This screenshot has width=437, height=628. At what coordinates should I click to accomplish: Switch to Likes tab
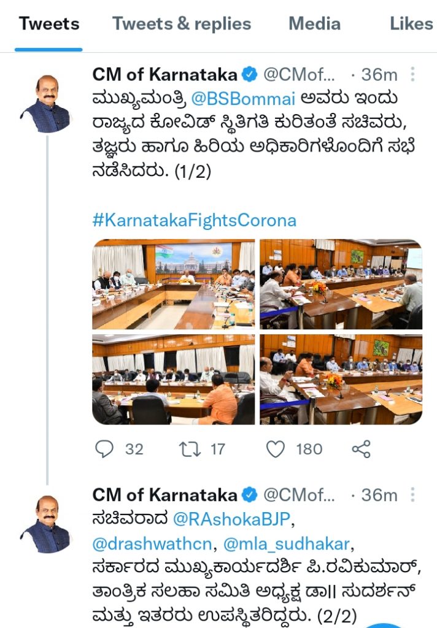[x=412, y=23]
